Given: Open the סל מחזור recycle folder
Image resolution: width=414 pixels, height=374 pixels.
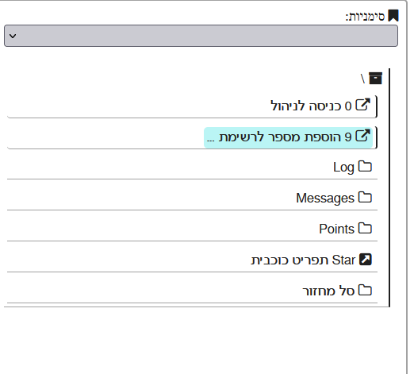Looking at the screenshot, I should click(192, 291).
